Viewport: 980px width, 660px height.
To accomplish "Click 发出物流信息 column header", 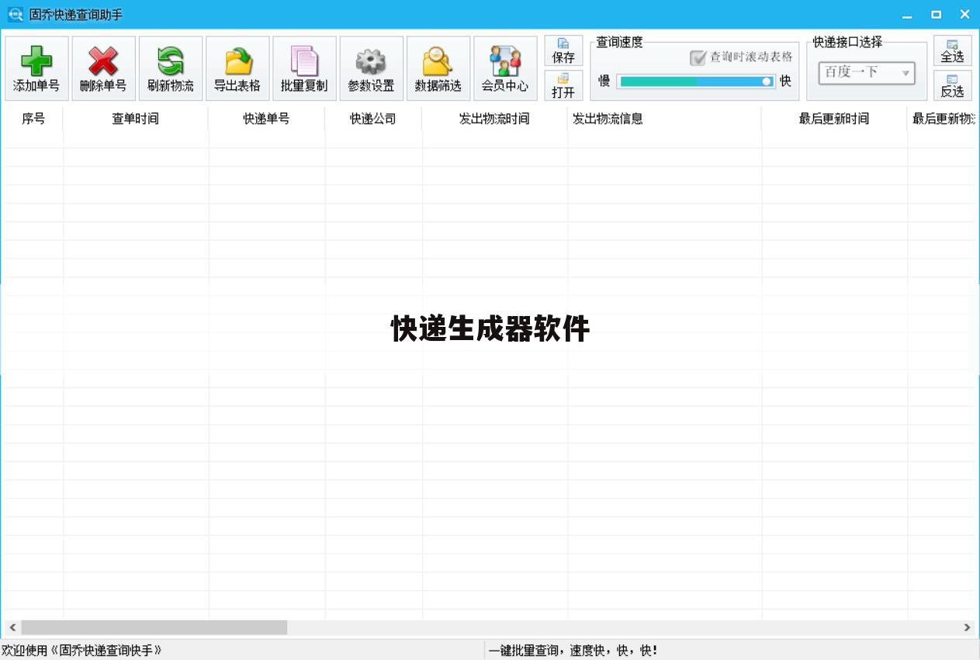I will 664,119.
